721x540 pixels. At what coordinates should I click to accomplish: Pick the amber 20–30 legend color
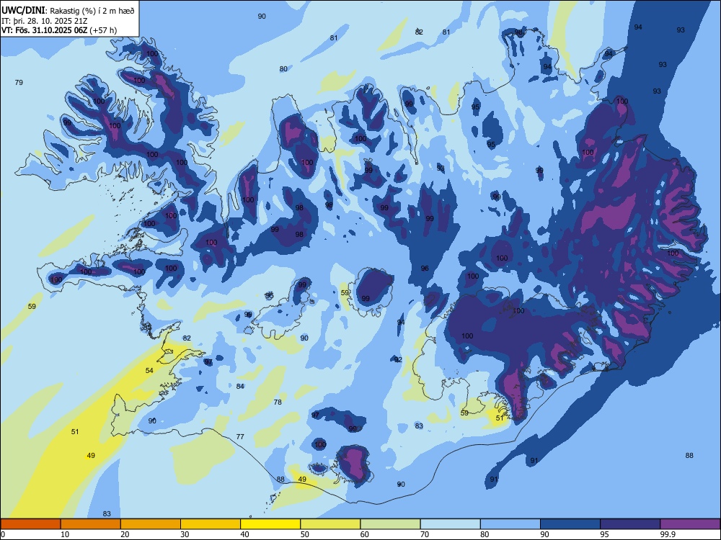pos(151,524)
